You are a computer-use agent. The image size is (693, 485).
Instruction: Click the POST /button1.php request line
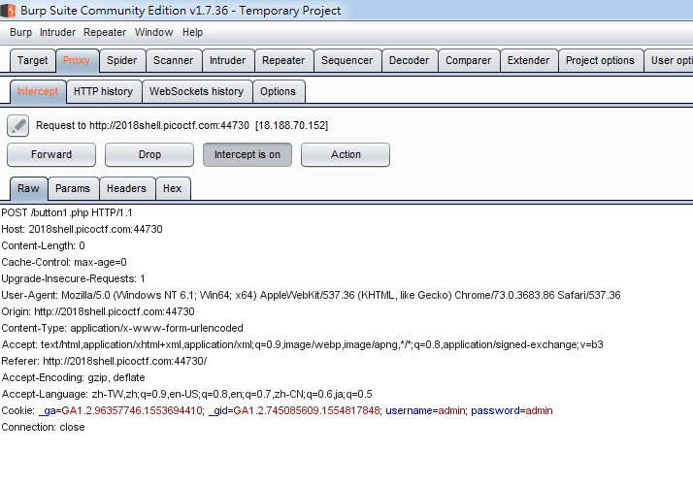(67, 212)
